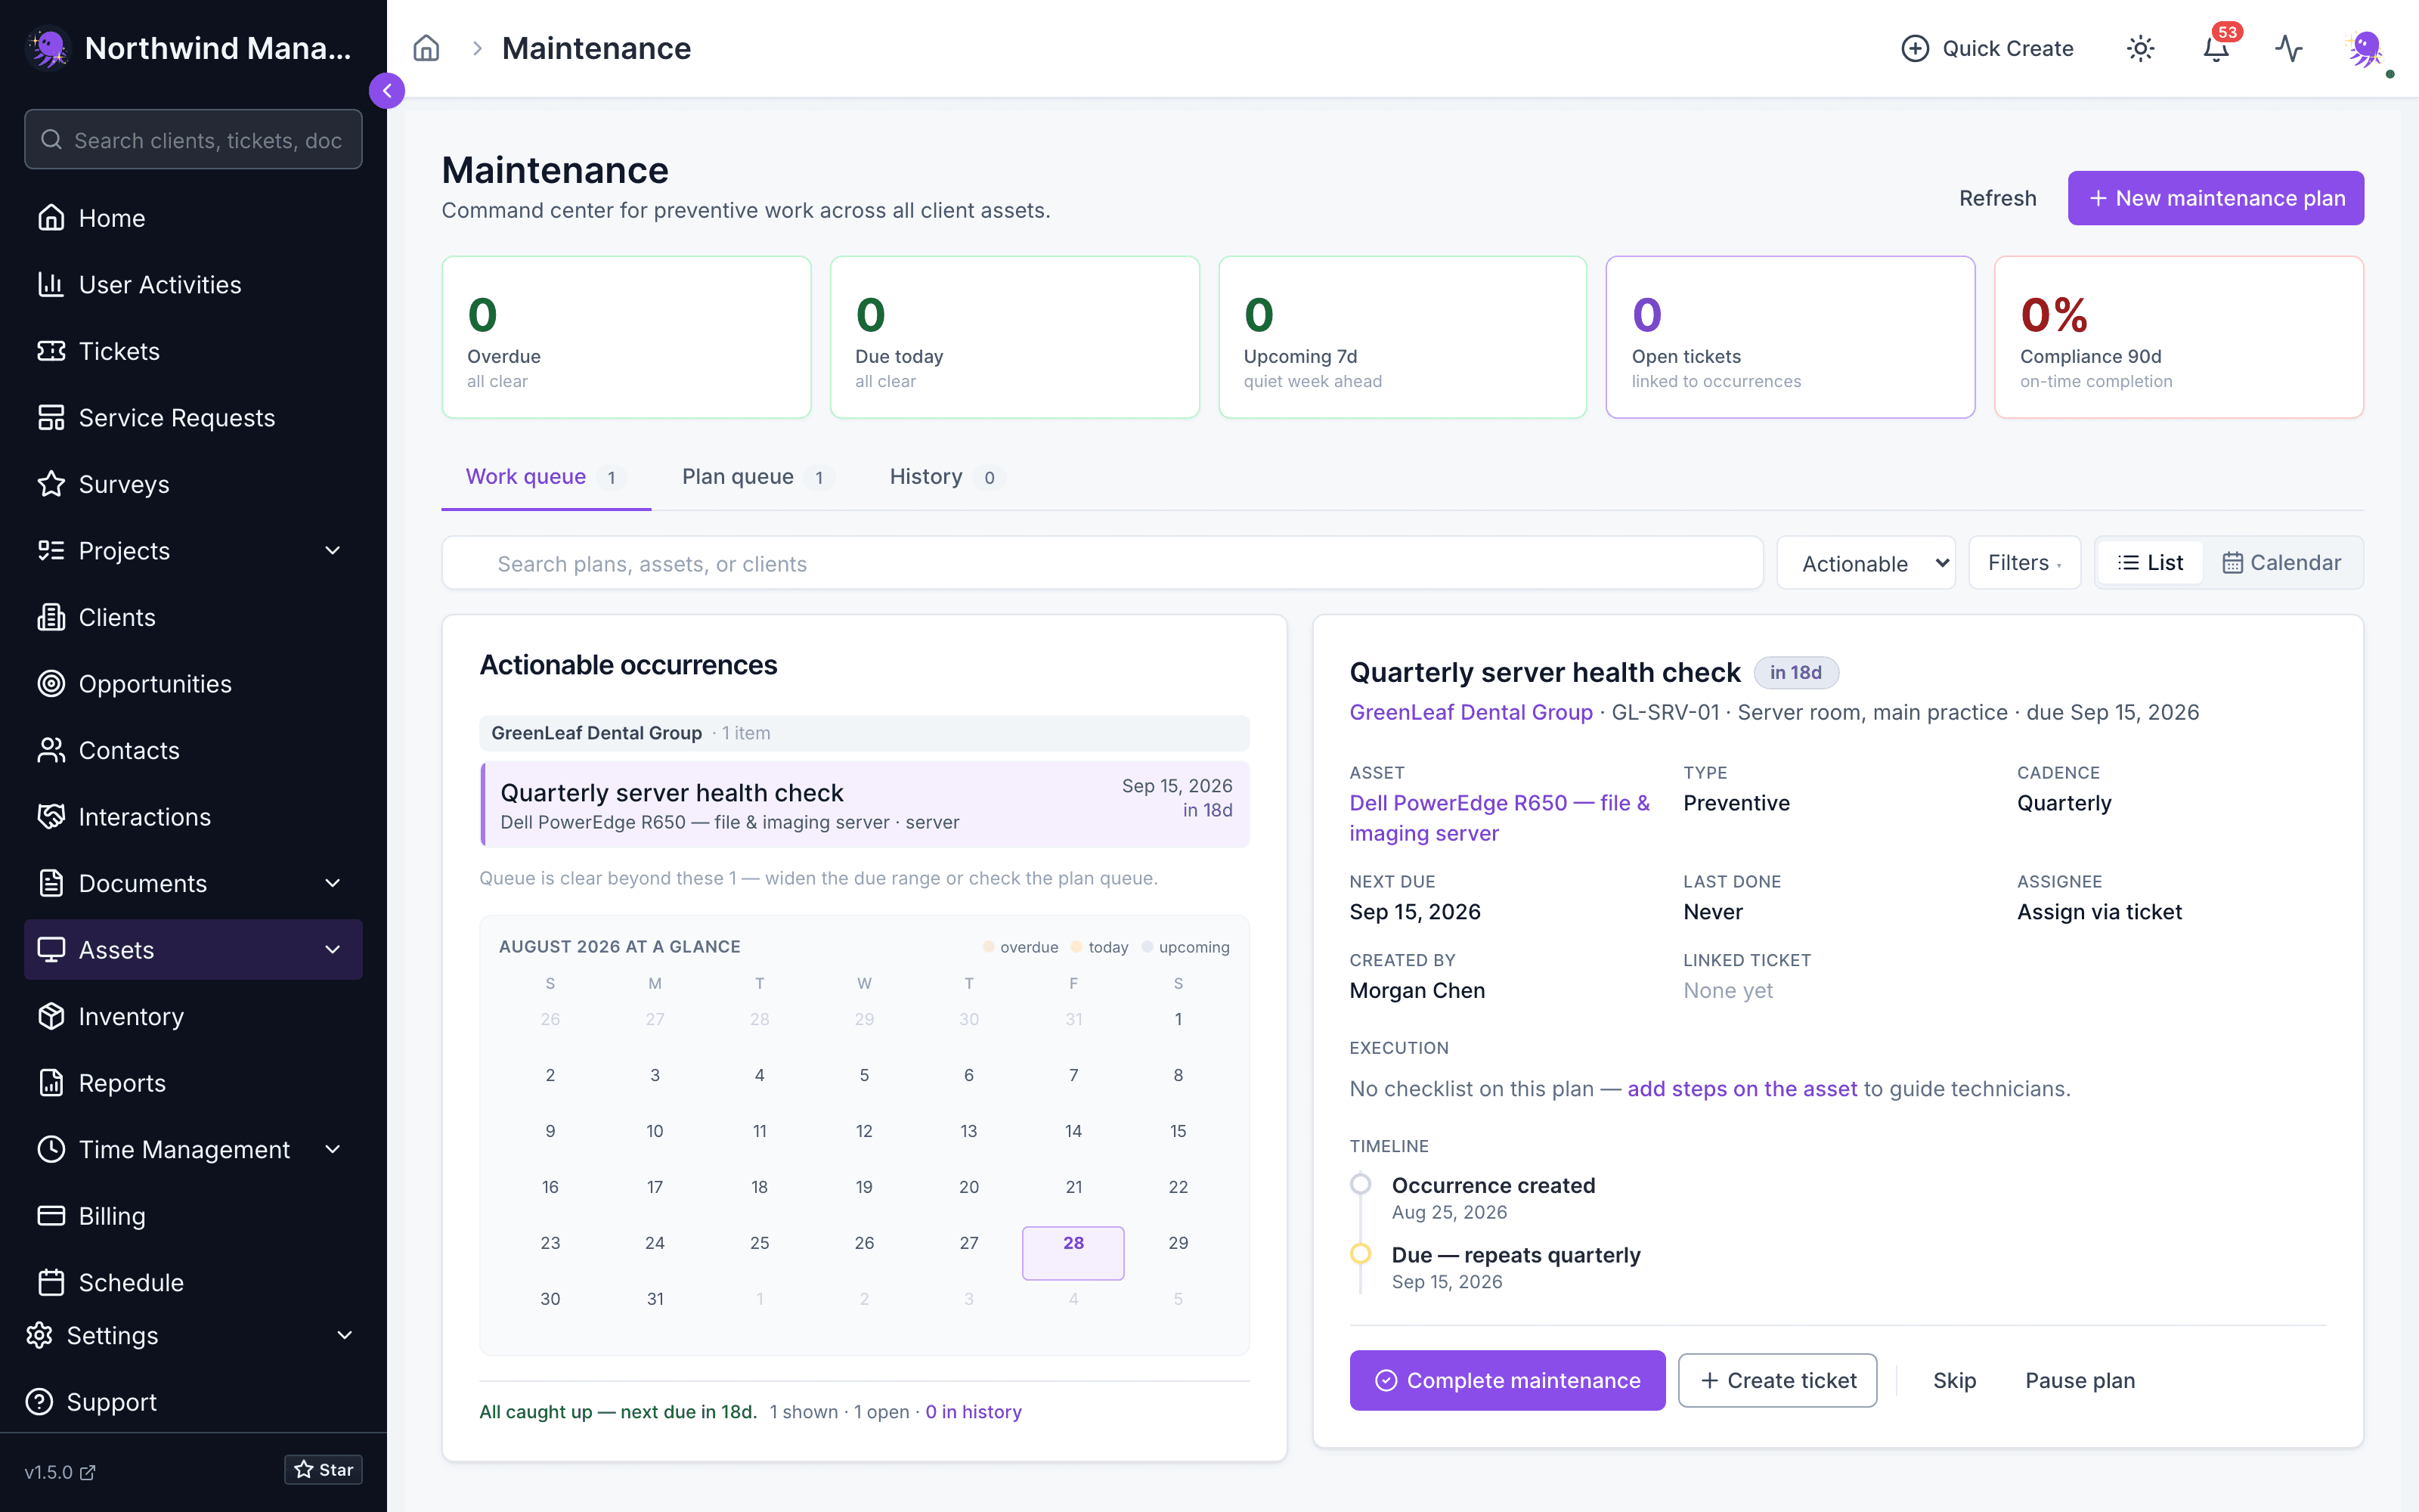The image size is (2419, 1512).
Task: Follow the 'add steps on the asset' link
Action: tap(1742, 1088)
